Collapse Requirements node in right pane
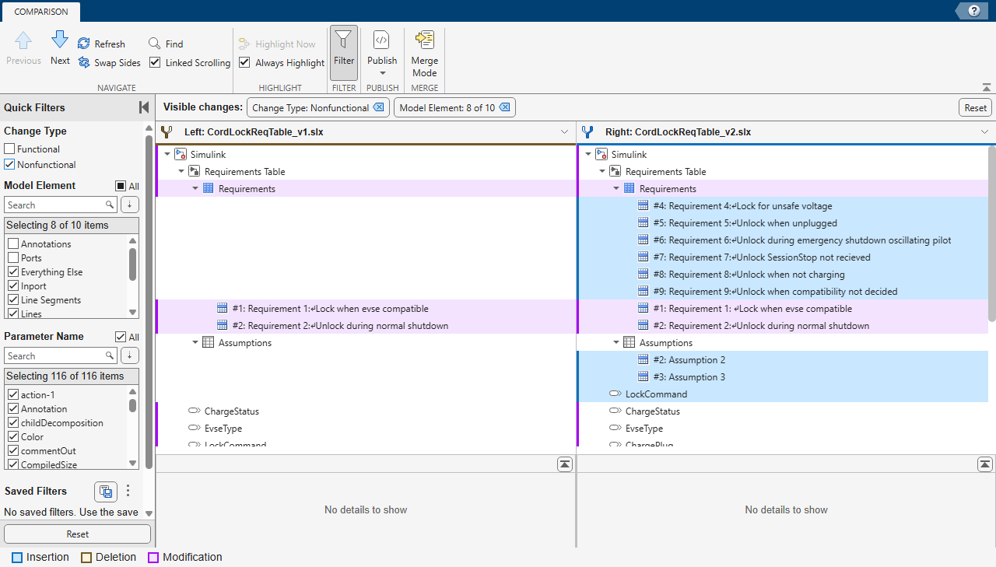This screenshot has height=567, width=996. point(616,189)
